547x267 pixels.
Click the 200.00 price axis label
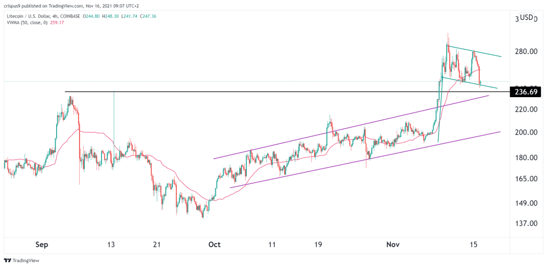coord(526,132)
